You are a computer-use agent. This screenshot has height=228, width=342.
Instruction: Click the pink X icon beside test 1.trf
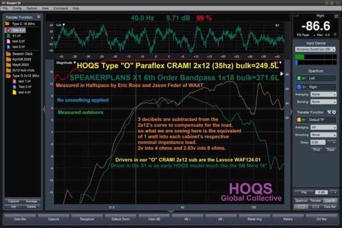(14, 81)
